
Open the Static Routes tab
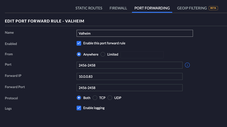[89, 8]
